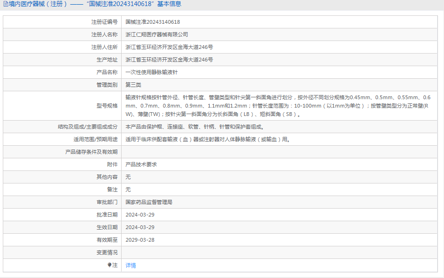Click the 注册人名称 label
The height and width of the screenshot is (278, 444).
[104, 34]
